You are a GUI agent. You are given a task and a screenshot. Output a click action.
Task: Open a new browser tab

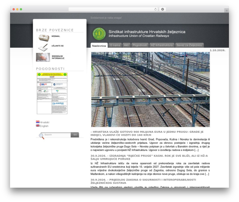pyautogui.click(x=227, y=11)
